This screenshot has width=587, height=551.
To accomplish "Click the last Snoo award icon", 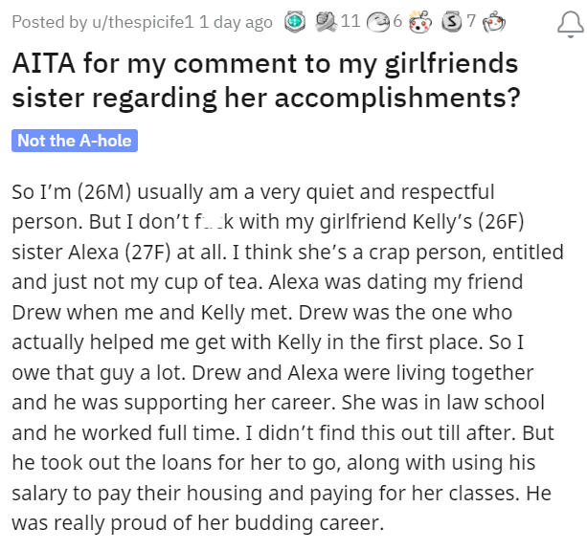I will [494, 23].
